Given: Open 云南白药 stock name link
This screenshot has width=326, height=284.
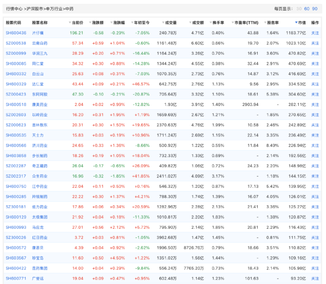Looking at the screenshot, I should click(x=40, y=43).
